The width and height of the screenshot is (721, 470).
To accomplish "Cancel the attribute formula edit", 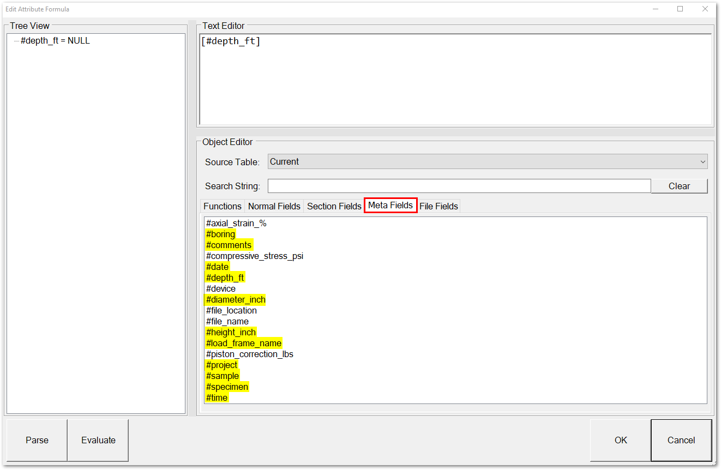I will pos(681,440).
